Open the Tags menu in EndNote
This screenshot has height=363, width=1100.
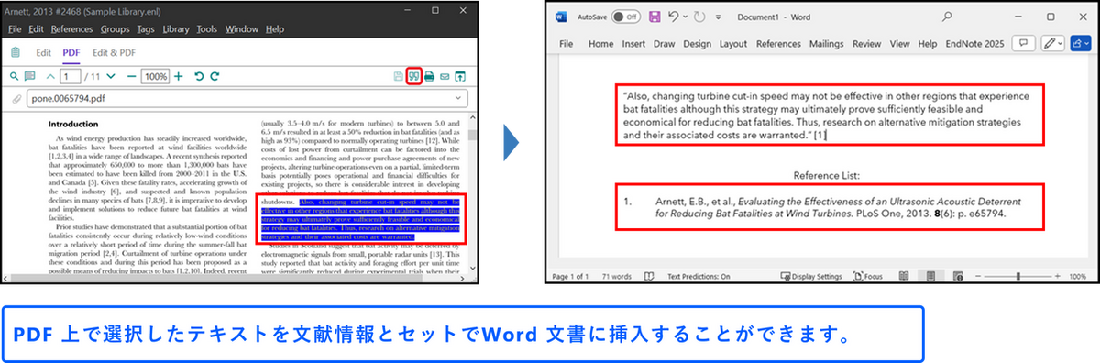click(146, 29)
